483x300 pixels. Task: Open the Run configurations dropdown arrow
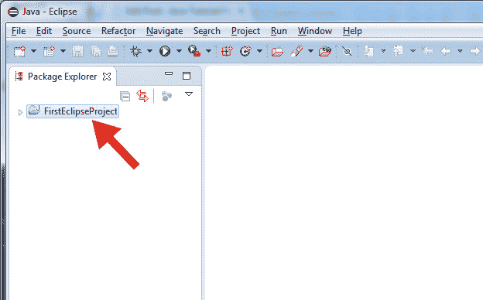179,51
